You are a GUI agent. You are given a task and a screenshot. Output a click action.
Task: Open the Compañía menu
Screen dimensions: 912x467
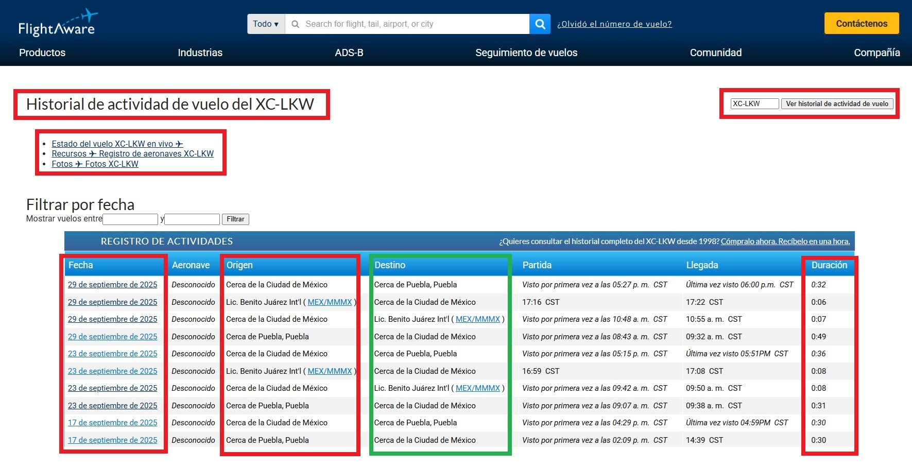click(x=876, y=53)
